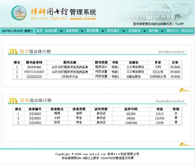The height and width of the screenshot is (165, 195).
Task: Click the books icon beside 图书借阅排行榜
Action: [x=13, y=51]
